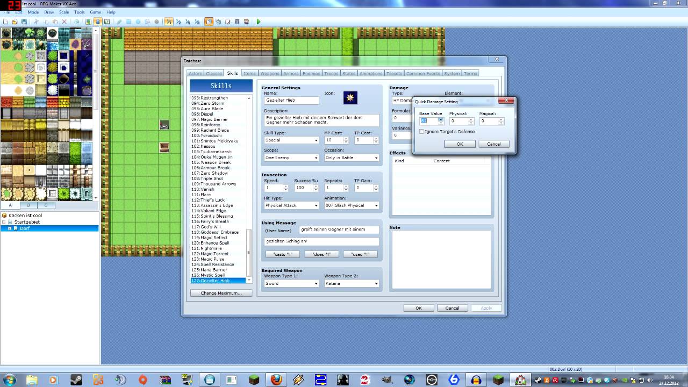Image resolution: width=688 pixels, height=387 pixels.
Task: Click the Database toolbar icon
Action: pos(209,21)
